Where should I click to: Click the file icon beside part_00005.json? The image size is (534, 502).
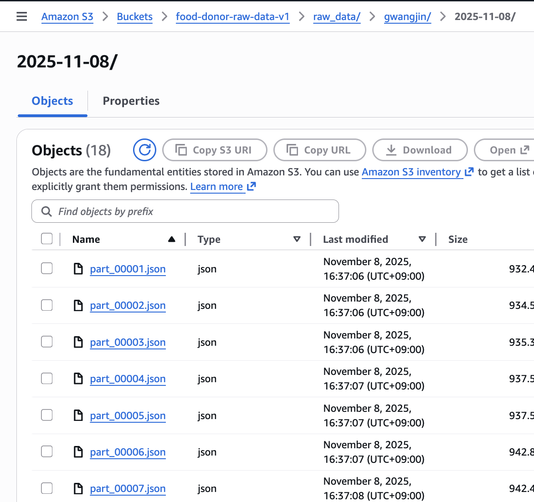pyautogui.click(x=78, y=415)
